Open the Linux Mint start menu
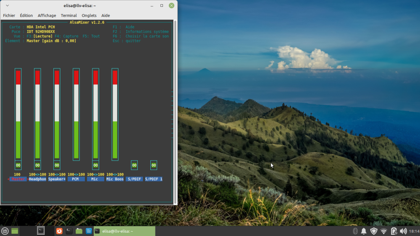Image resolution: width=420 pixels, height=236 pixels. 5,231
